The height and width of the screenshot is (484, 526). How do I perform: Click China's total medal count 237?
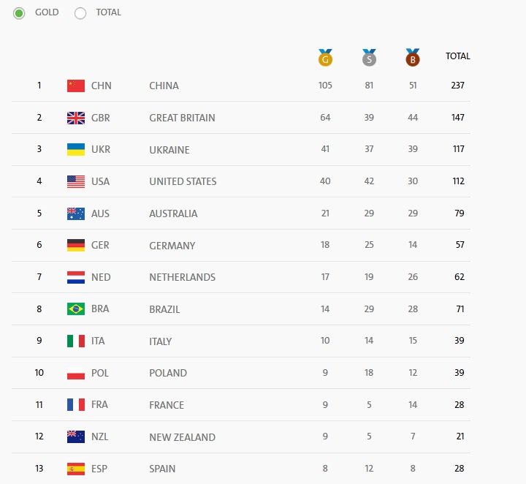(x=457, y=86)
